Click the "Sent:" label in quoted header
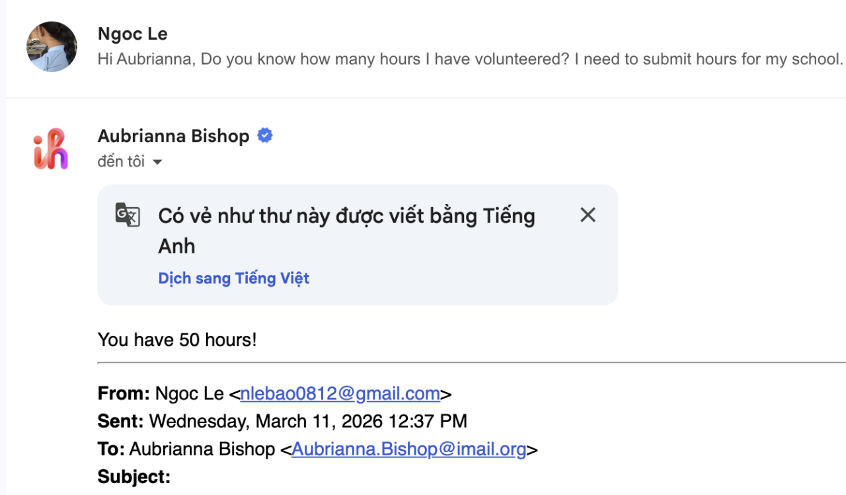Screen dimensions: 846x495 point(120,421)
